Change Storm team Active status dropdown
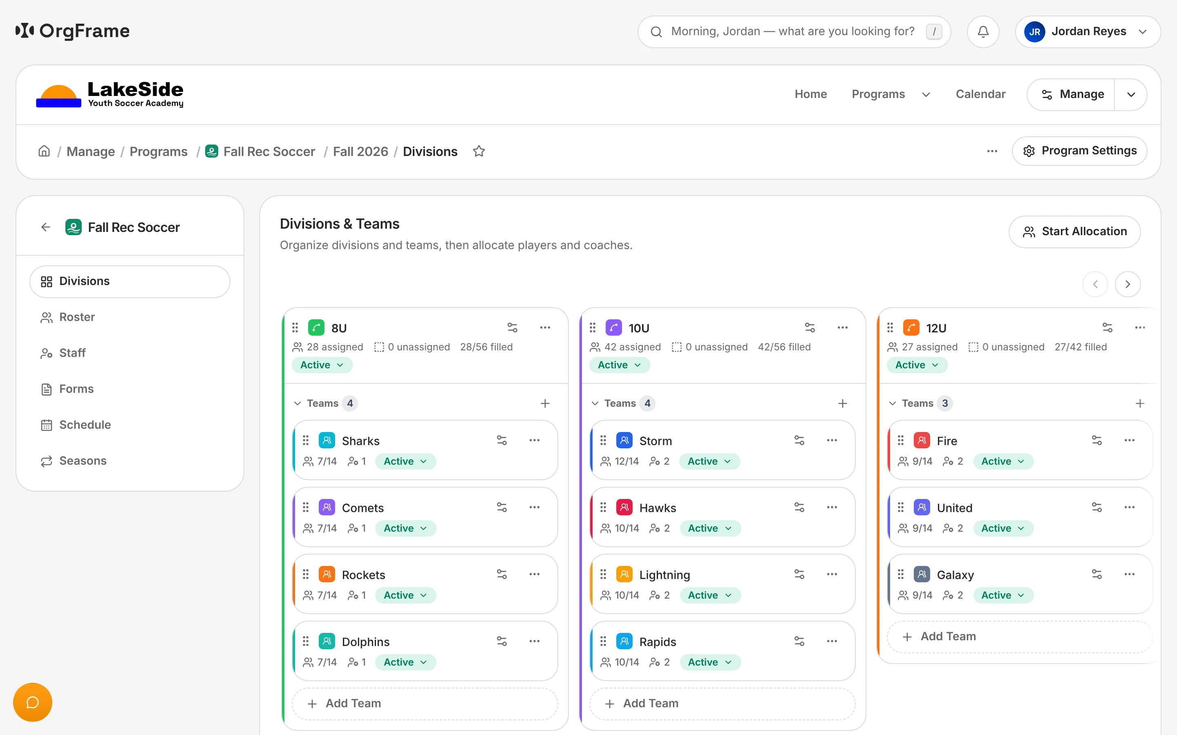This screenshot has height=735, width=1177. (709, 461)
